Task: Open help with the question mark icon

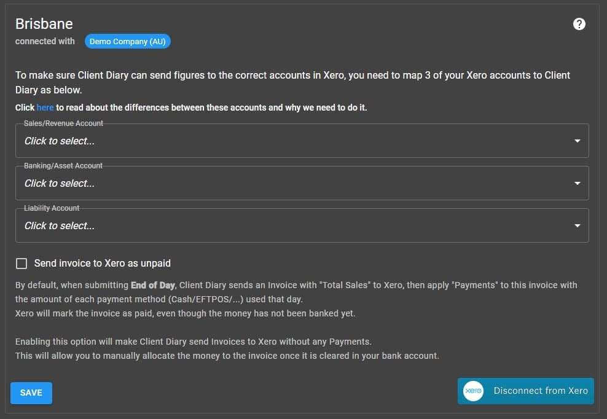Action: 579,24
